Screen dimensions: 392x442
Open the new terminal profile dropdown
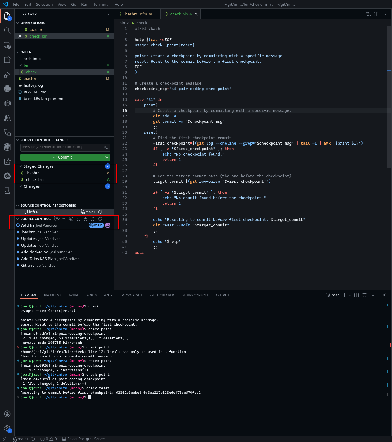pos(350,295)
